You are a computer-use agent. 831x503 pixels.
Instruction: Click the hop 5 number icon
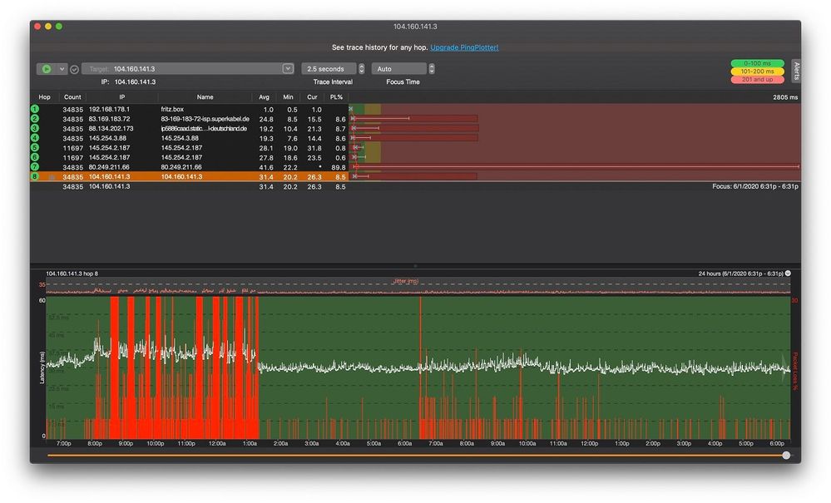(35, 148)
